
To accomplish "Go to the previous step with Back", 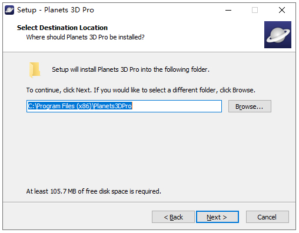I will pos(173,217).
